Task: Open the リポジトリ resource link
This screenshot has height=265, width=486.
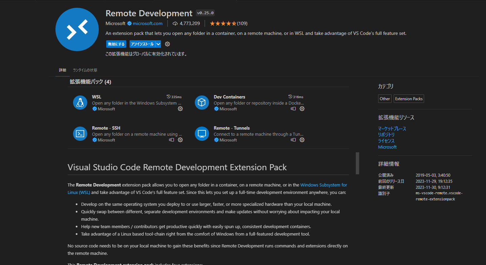Action: pos(386,134)
